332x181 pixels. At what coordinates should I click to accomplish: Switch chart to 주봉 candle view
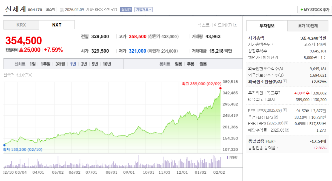tap(191, 64)
